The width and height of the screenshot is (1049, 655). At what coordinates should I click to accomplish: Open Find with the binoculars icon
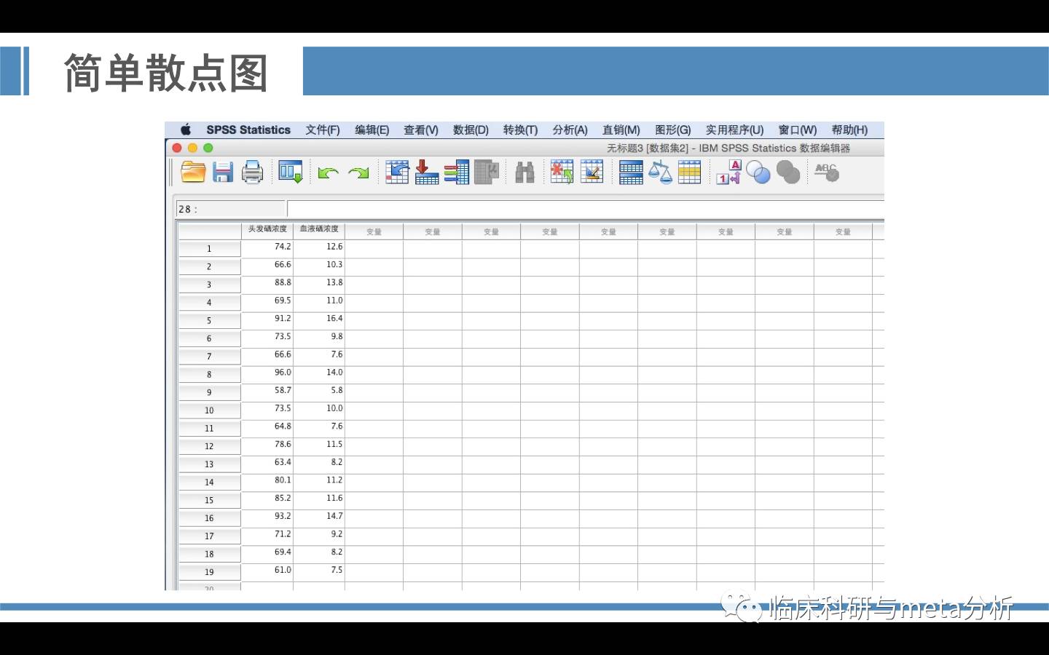[x=524, y=172]
